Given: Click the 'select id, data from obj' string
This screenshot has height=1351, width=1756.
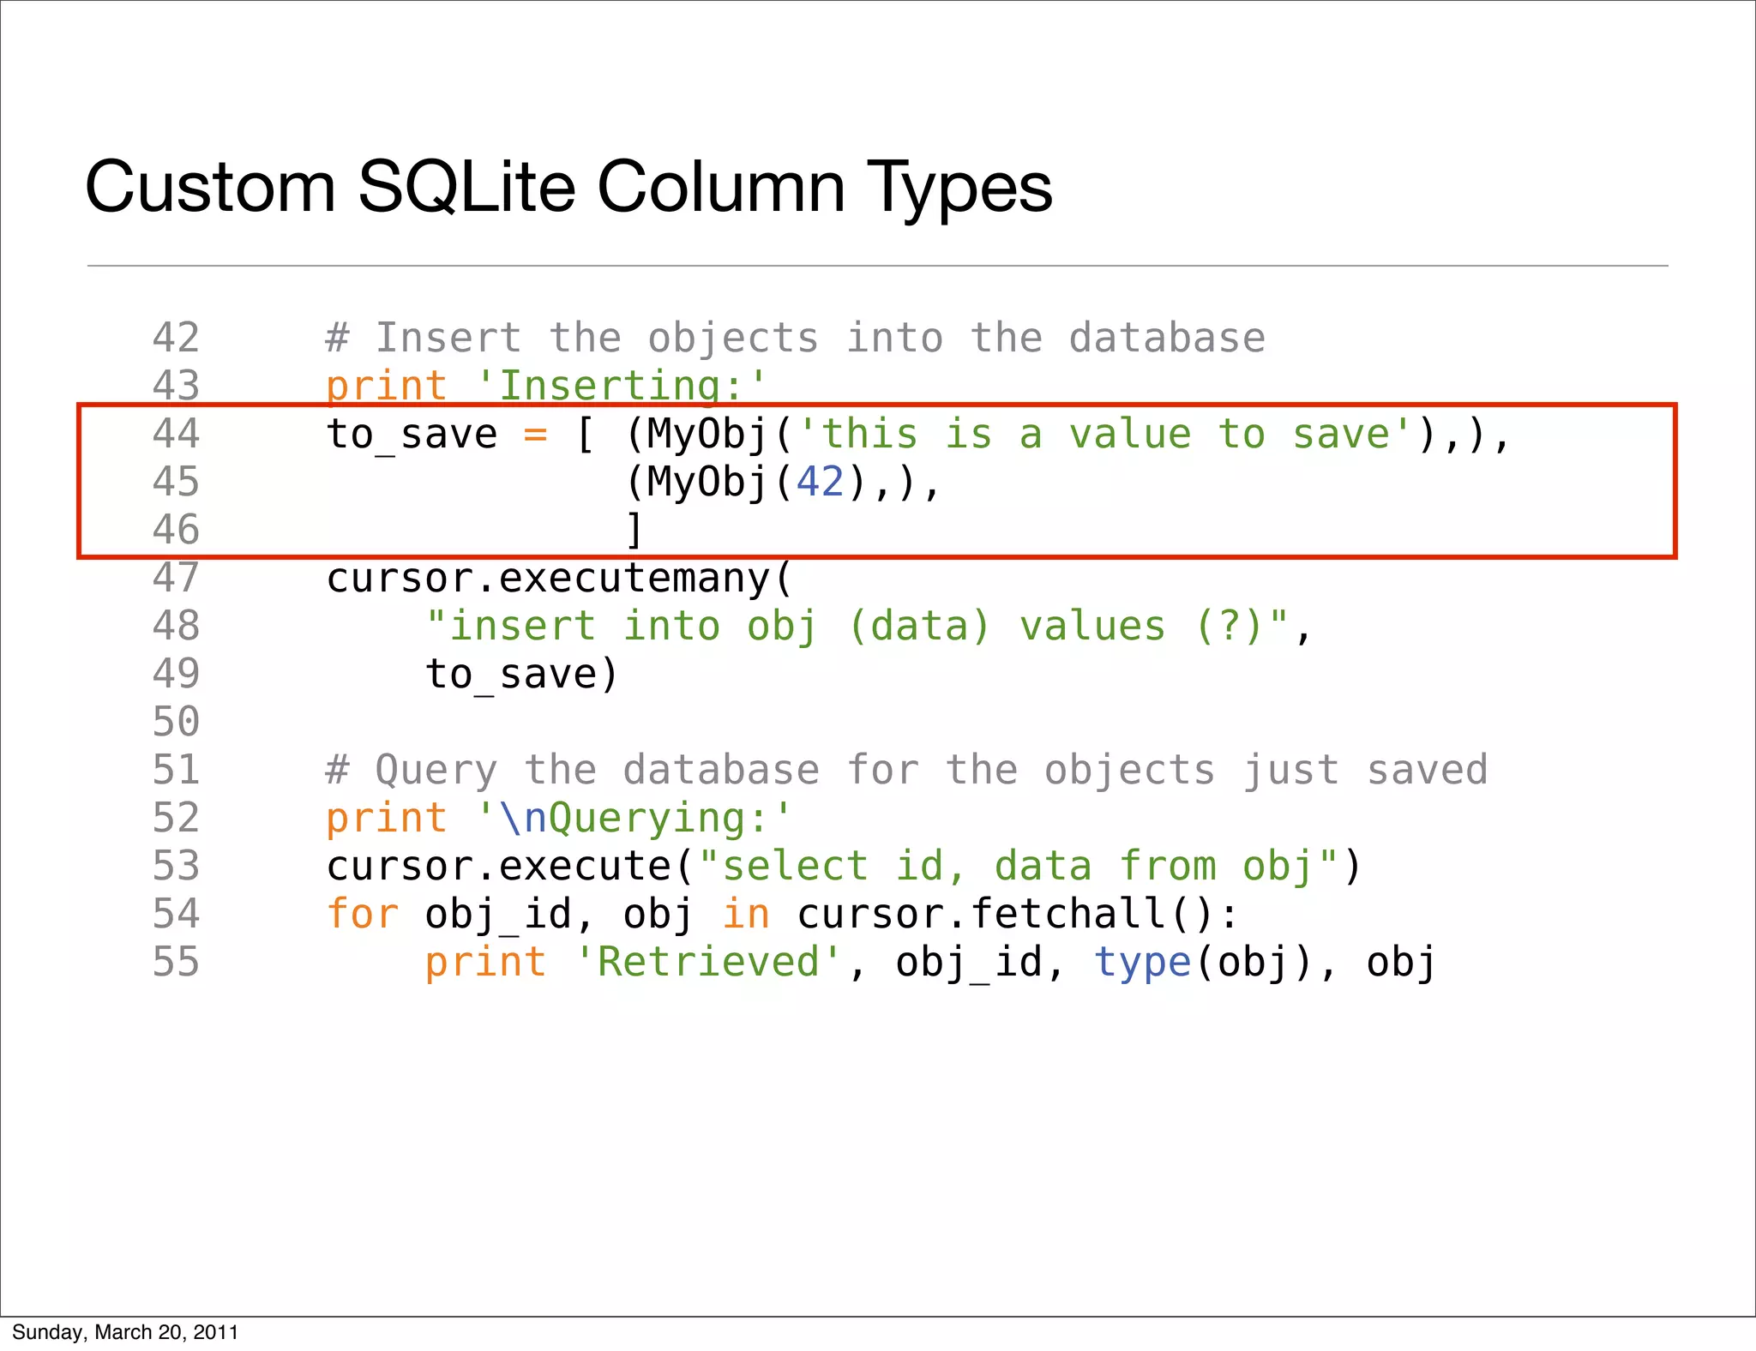Looking at the screenshot, I should 1018,866.
